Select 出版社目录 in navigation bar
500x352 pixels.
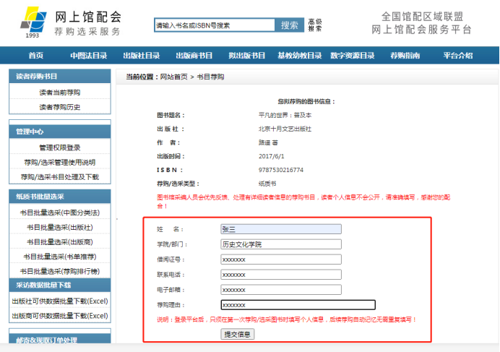pyautogui.click(x=142, y=56)
